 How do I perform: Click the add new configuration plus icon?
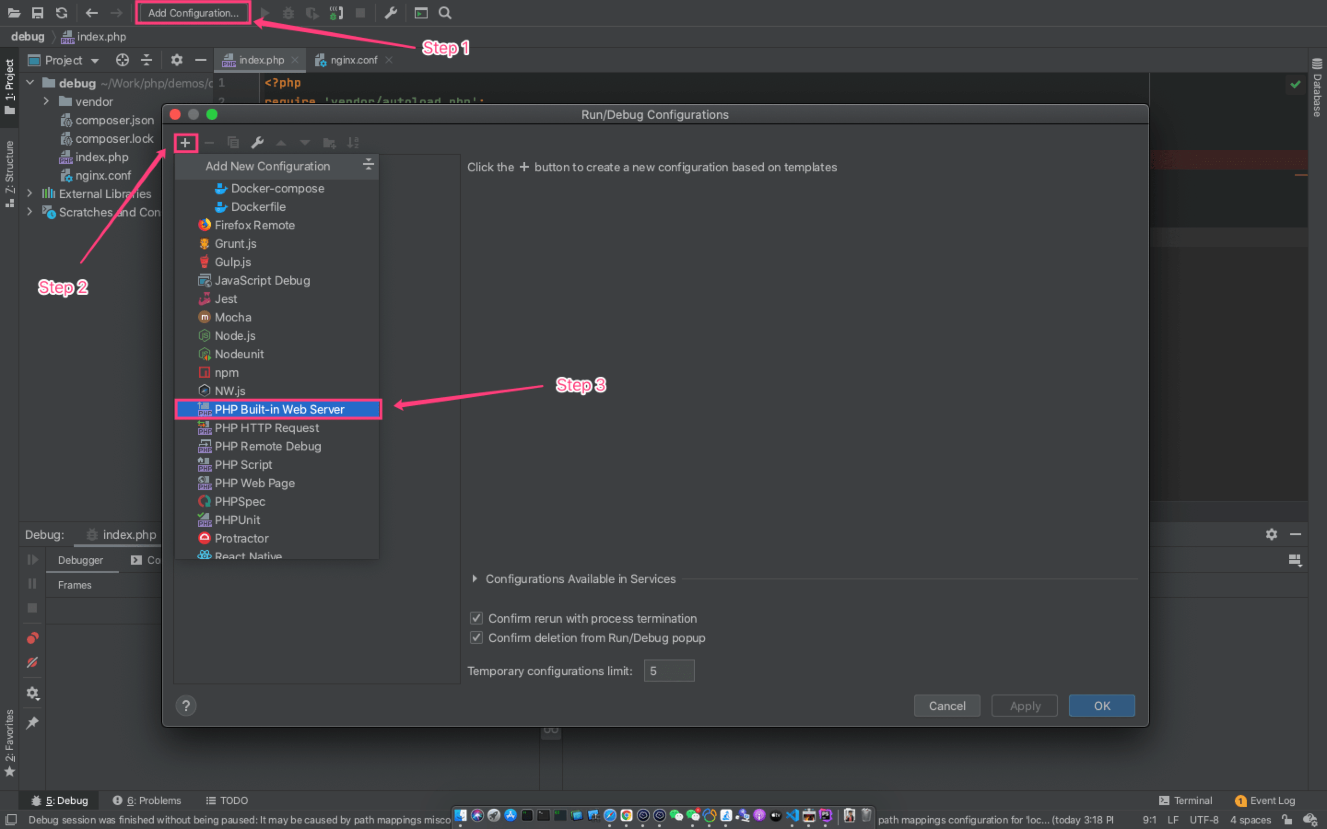(185, 142)
